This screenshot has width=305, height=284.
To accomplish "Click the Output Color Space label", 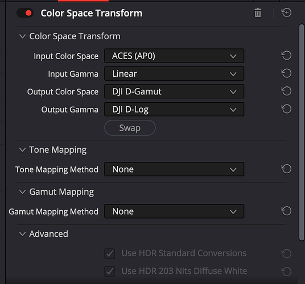I will click(63, 92).
